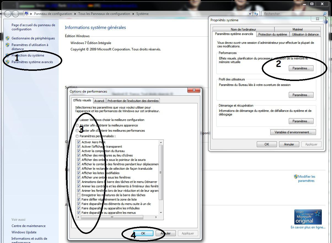Click Annuler in Propriétés système

pos(289,144)
